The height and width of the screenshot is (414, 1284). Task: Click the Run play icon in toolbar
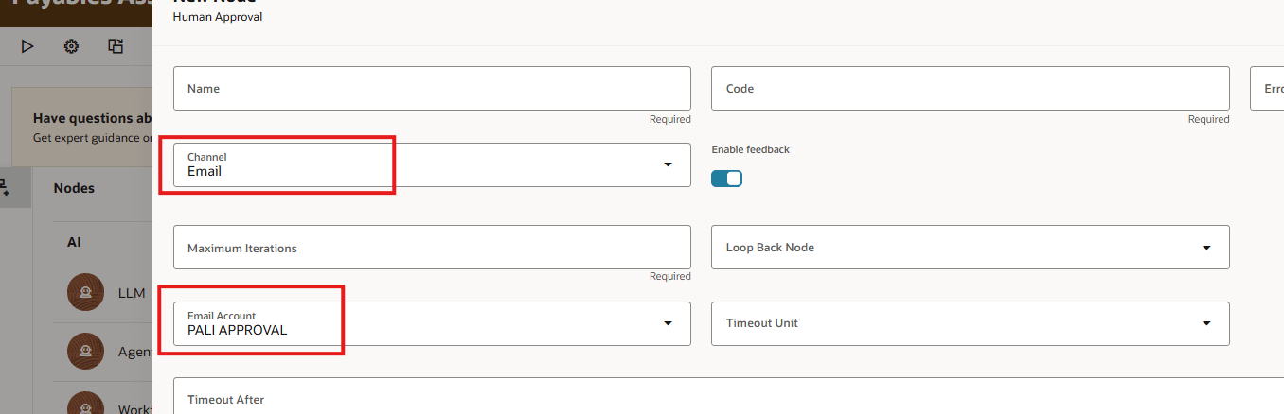27,45
